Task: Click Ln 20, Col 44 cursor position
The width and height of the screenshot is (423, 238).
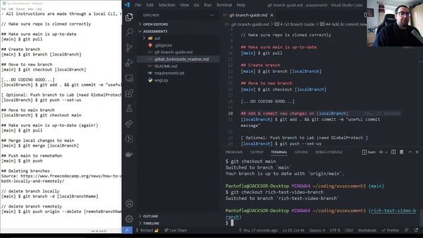Action: point(293,230)
